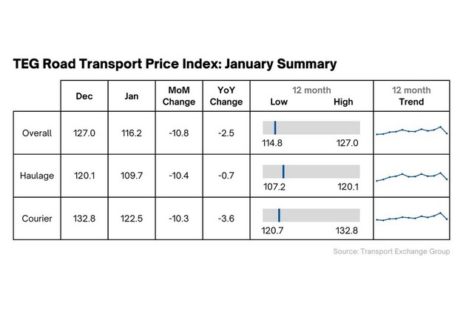
Task: Click the Haulage low-high range bar marker
Action: (x=283, y=171)
